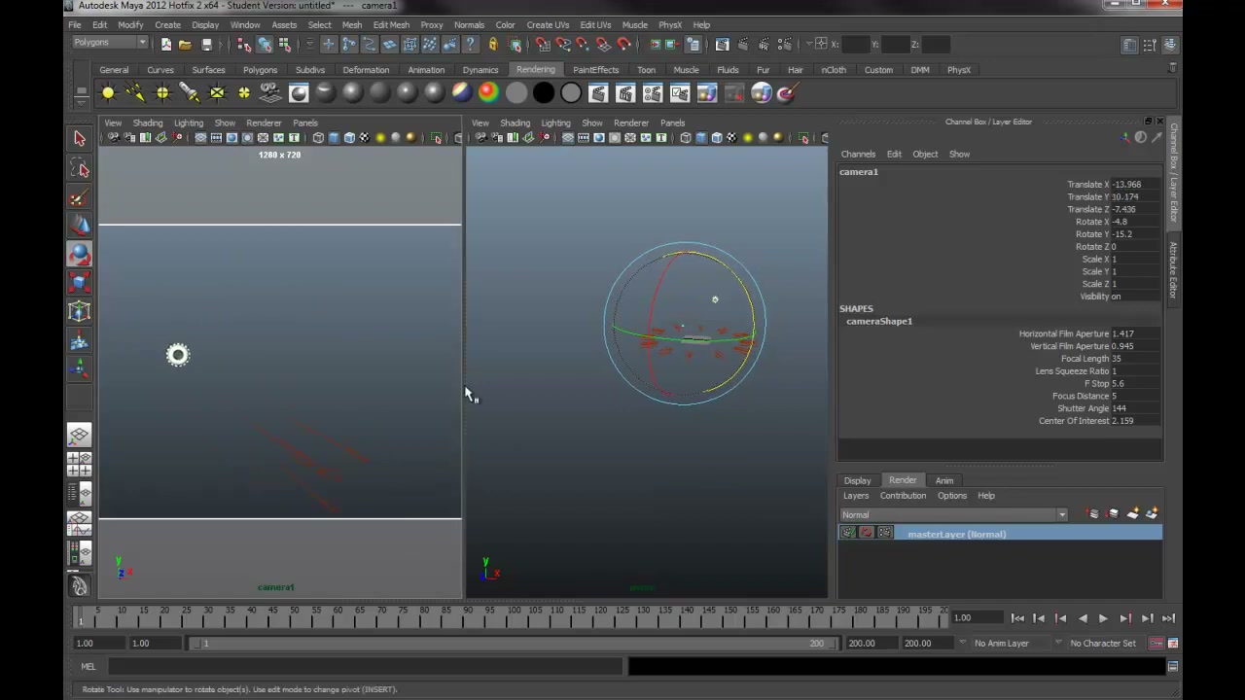The width and height of the screenshot is (1245, 700).
Task: Select the masterLayer (Normal) render layer
Action: click(1000, 534)
